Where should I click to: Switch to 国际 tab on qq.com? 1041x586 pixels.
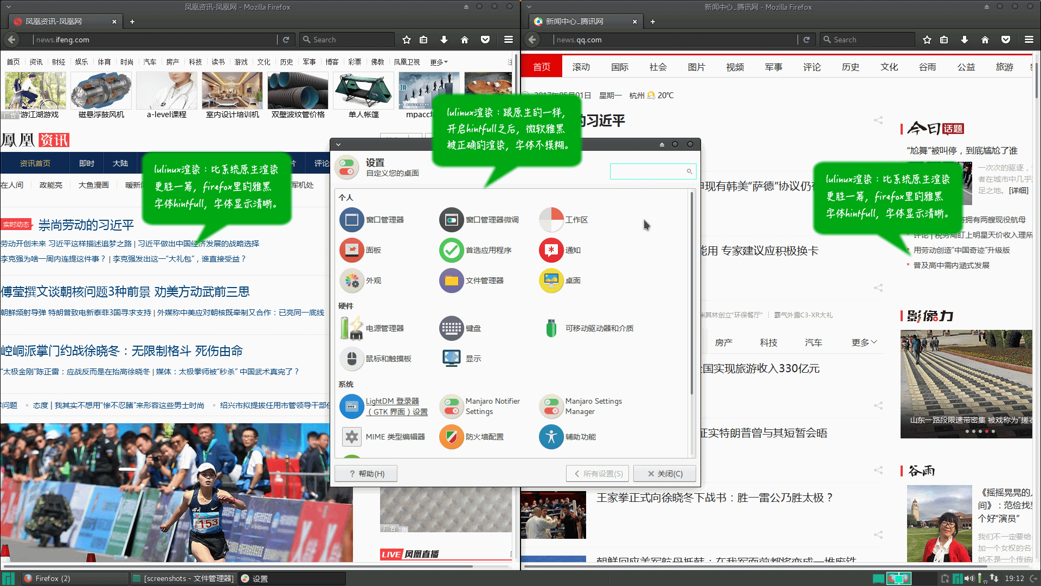pos(619,67)
